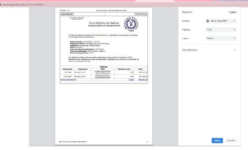The image size is (248, 150).
Task: Click 'Local de publicação' line
Action: 88,51
